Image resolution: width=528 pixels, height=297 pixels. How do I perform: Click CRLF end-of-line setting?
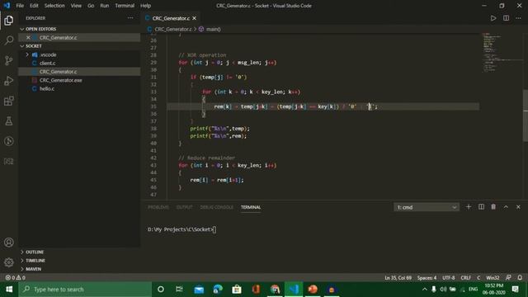465,278
